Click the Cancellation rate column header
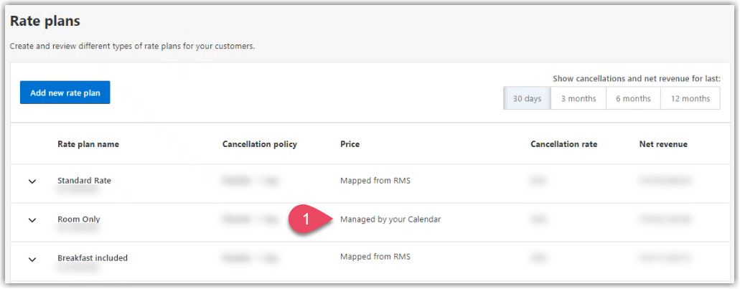 pyautogui.click(x=564, y=144)
